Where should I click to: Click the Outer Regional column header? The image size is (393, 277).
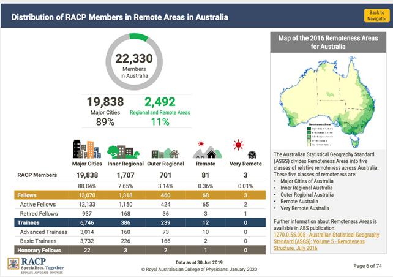tap(165, 164)
